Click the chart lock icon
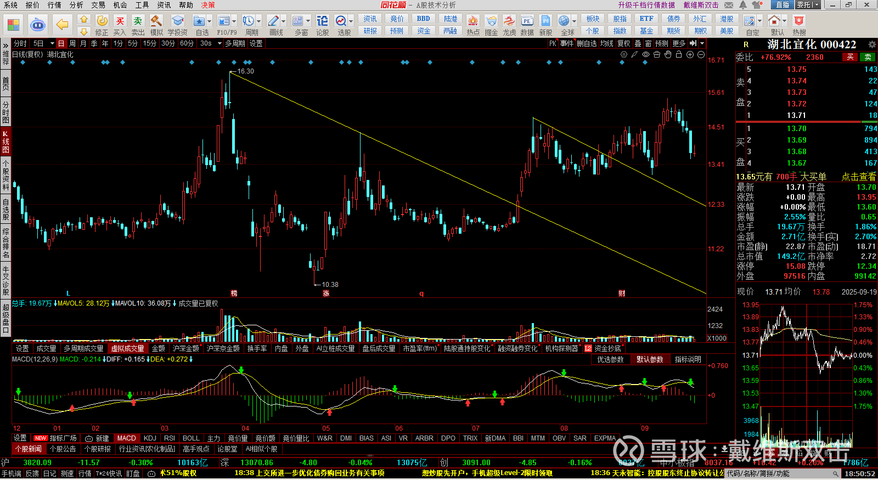The width and height of the screenshot is (878, 480). point(679,55)
